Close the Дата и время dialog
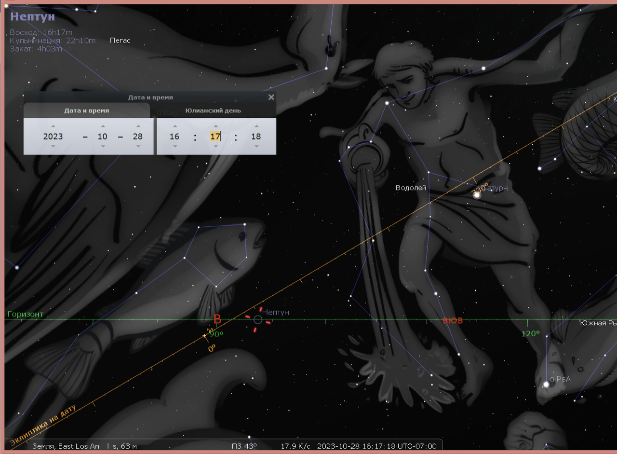617x454 pixels. (x=271, y=97)
